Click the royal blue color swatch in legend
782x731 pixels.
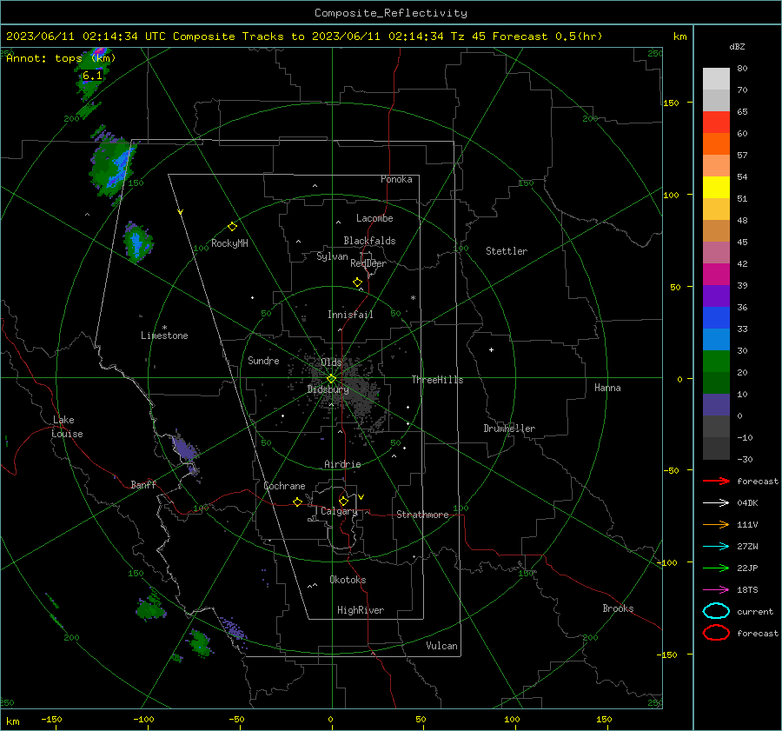pyautogui.click(x=716, y=317)
